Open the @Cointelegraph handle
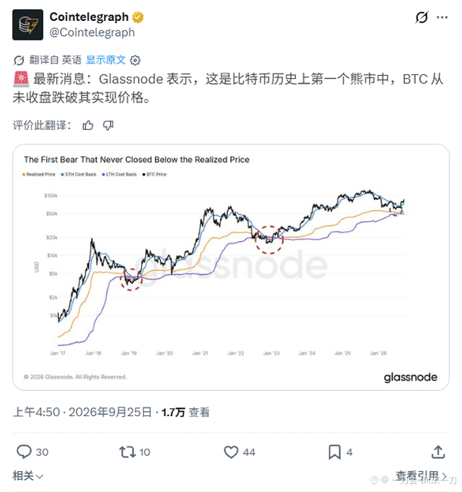Screen dimensions: 462x492 [x=92, y=33]
